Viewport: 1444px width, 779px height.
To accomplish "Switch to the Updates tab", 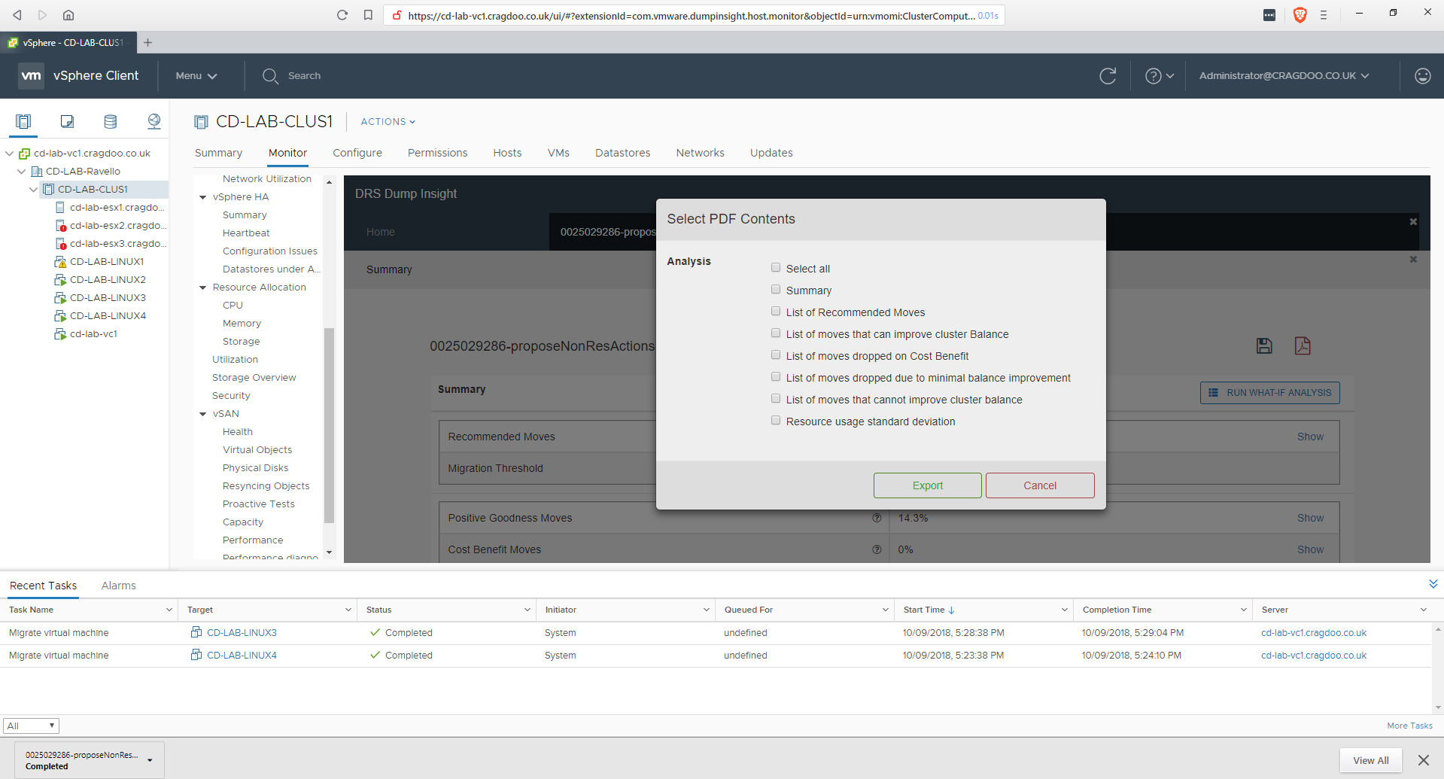I will [771, 153].
